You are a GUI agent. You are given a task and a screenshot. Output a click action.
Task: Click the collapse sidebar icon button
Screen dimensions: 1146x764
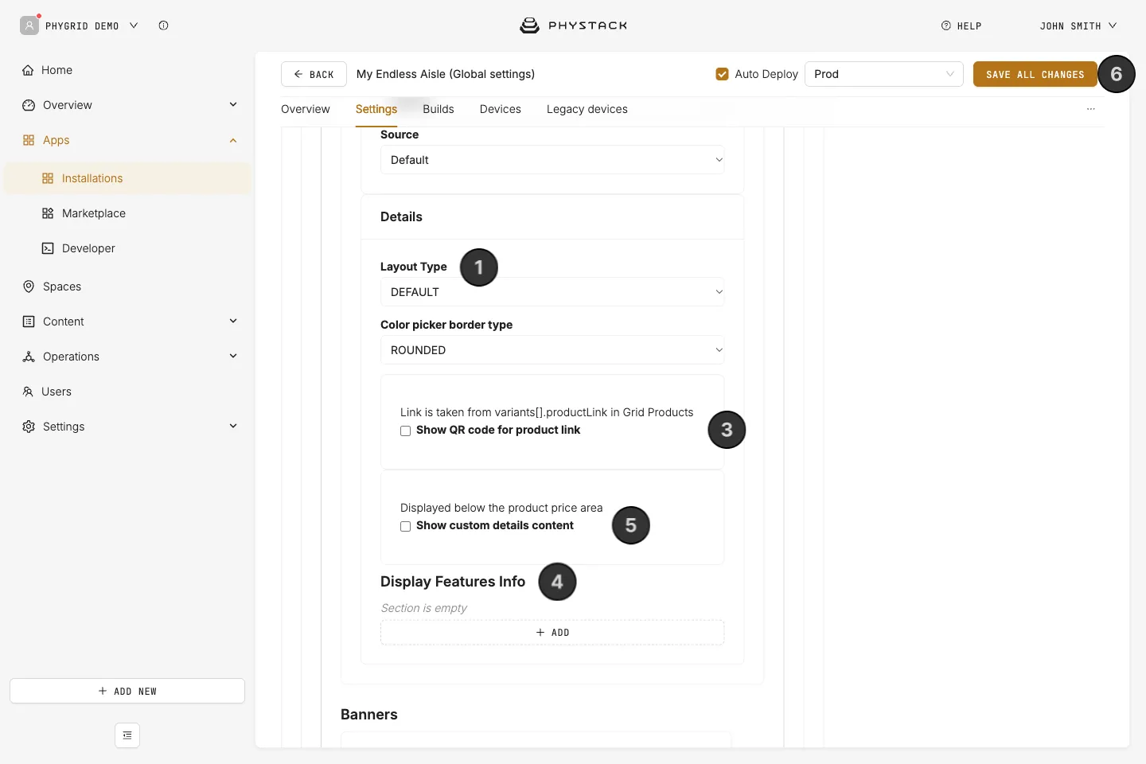(127, 735)
